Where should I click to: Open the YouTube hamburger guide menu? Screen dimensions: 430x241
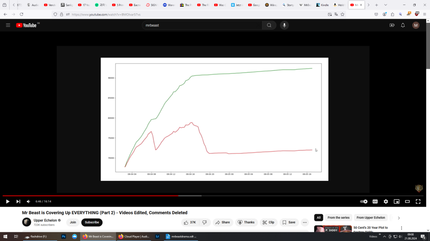coord(8,25)
